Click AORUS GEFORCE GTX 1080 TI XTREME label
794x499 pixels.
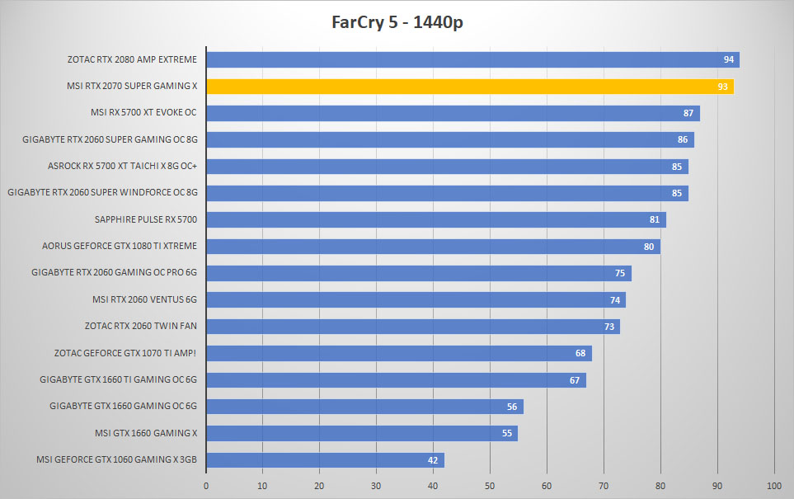pos(120,246)
